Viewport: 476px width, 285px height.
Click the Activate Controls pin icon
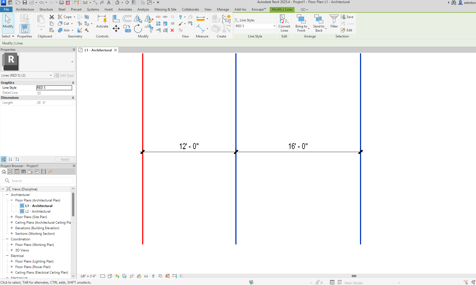pyautogui.click(x=102, y=22)
